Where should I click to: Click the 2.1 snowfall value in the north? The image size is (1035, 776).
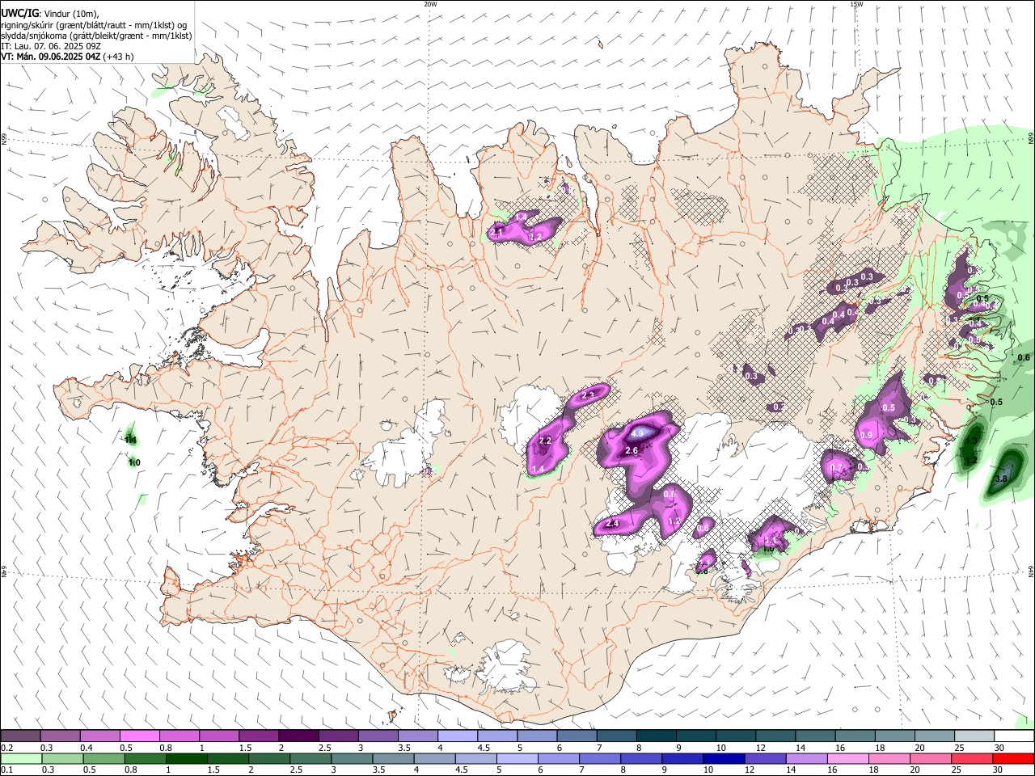click(497, 232)
